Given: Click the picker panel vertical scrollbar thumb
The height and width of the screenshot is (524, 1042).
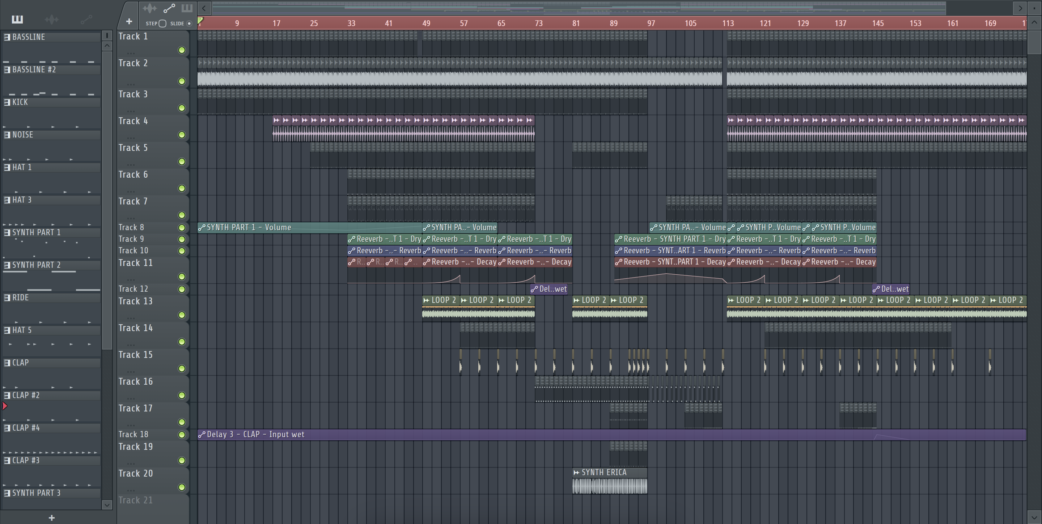Looking at the screenshot, I should 107,200.
